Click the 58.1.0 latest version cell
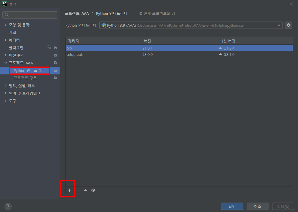The image size is (298, 212). click(229, 55)
